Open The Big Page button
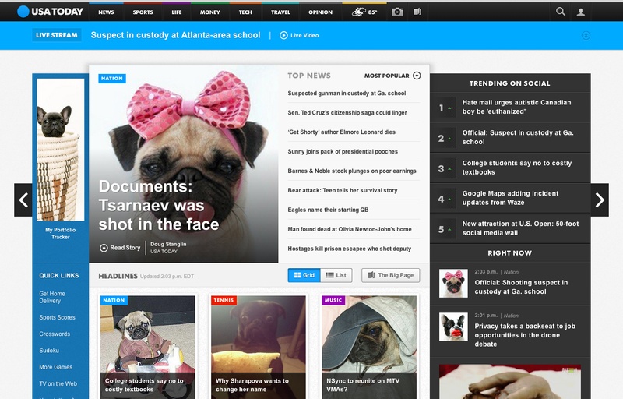Screen dimensions: 623x399 (x=391, y=275)
